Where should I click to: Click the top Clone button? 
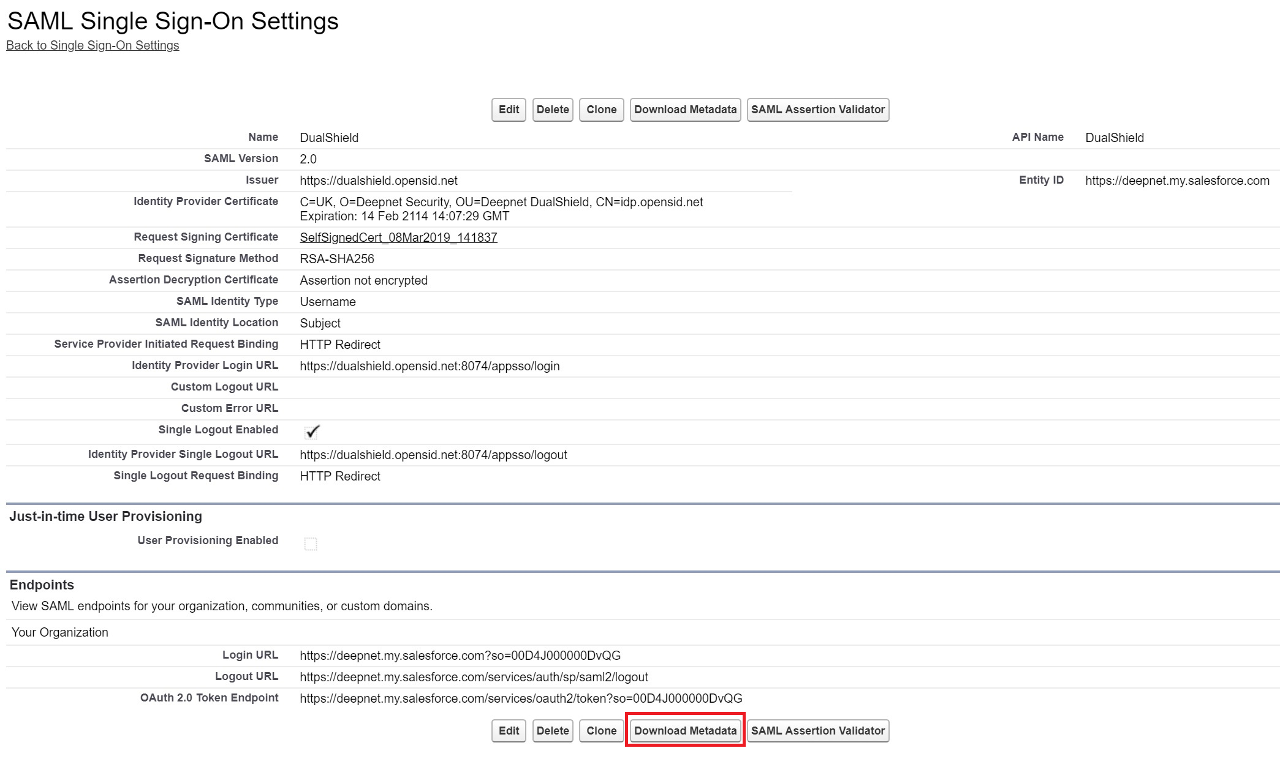coord(601,110)
